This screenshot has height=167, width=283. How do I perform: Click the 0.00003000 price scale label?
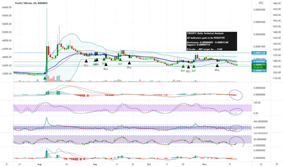point(259,10)
